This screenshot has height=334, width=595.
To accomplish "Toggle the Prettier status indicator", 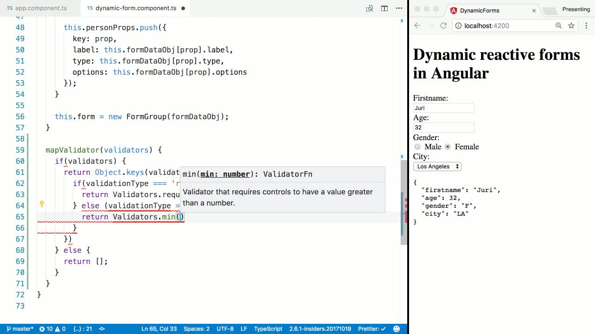I will coord(372,328).
